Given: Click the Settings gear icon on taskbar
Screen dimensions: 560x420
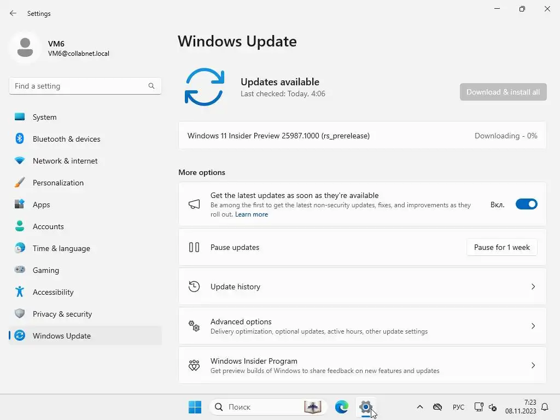Looking at the screenshot, I should click(366, 407).
